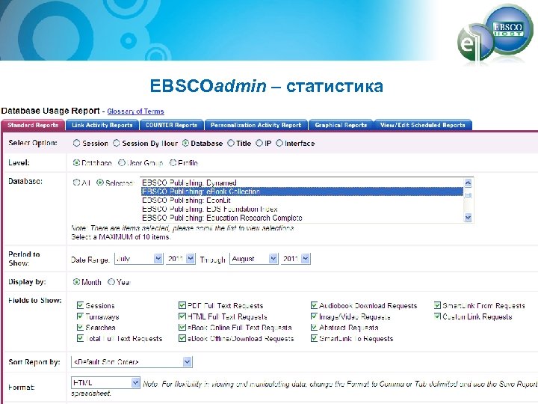Click the database list scrollbar thumb

point(468,195)
